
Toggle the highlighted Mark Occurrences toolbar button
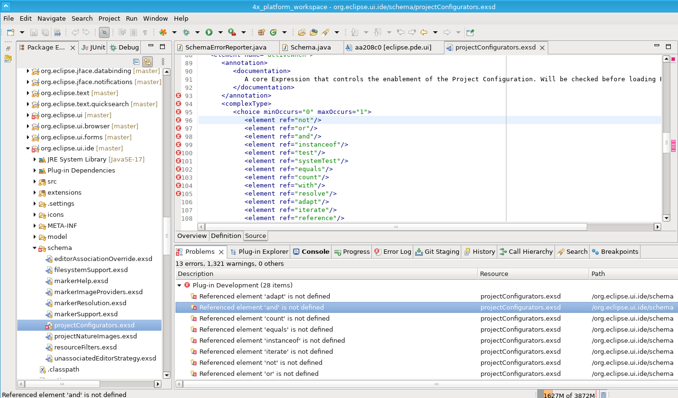(104, 32)
